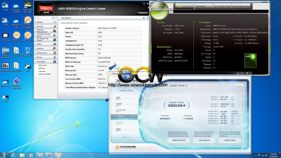Open AMD Home under Information
This screenshot has height=158, width=281.
pos(43,65)
